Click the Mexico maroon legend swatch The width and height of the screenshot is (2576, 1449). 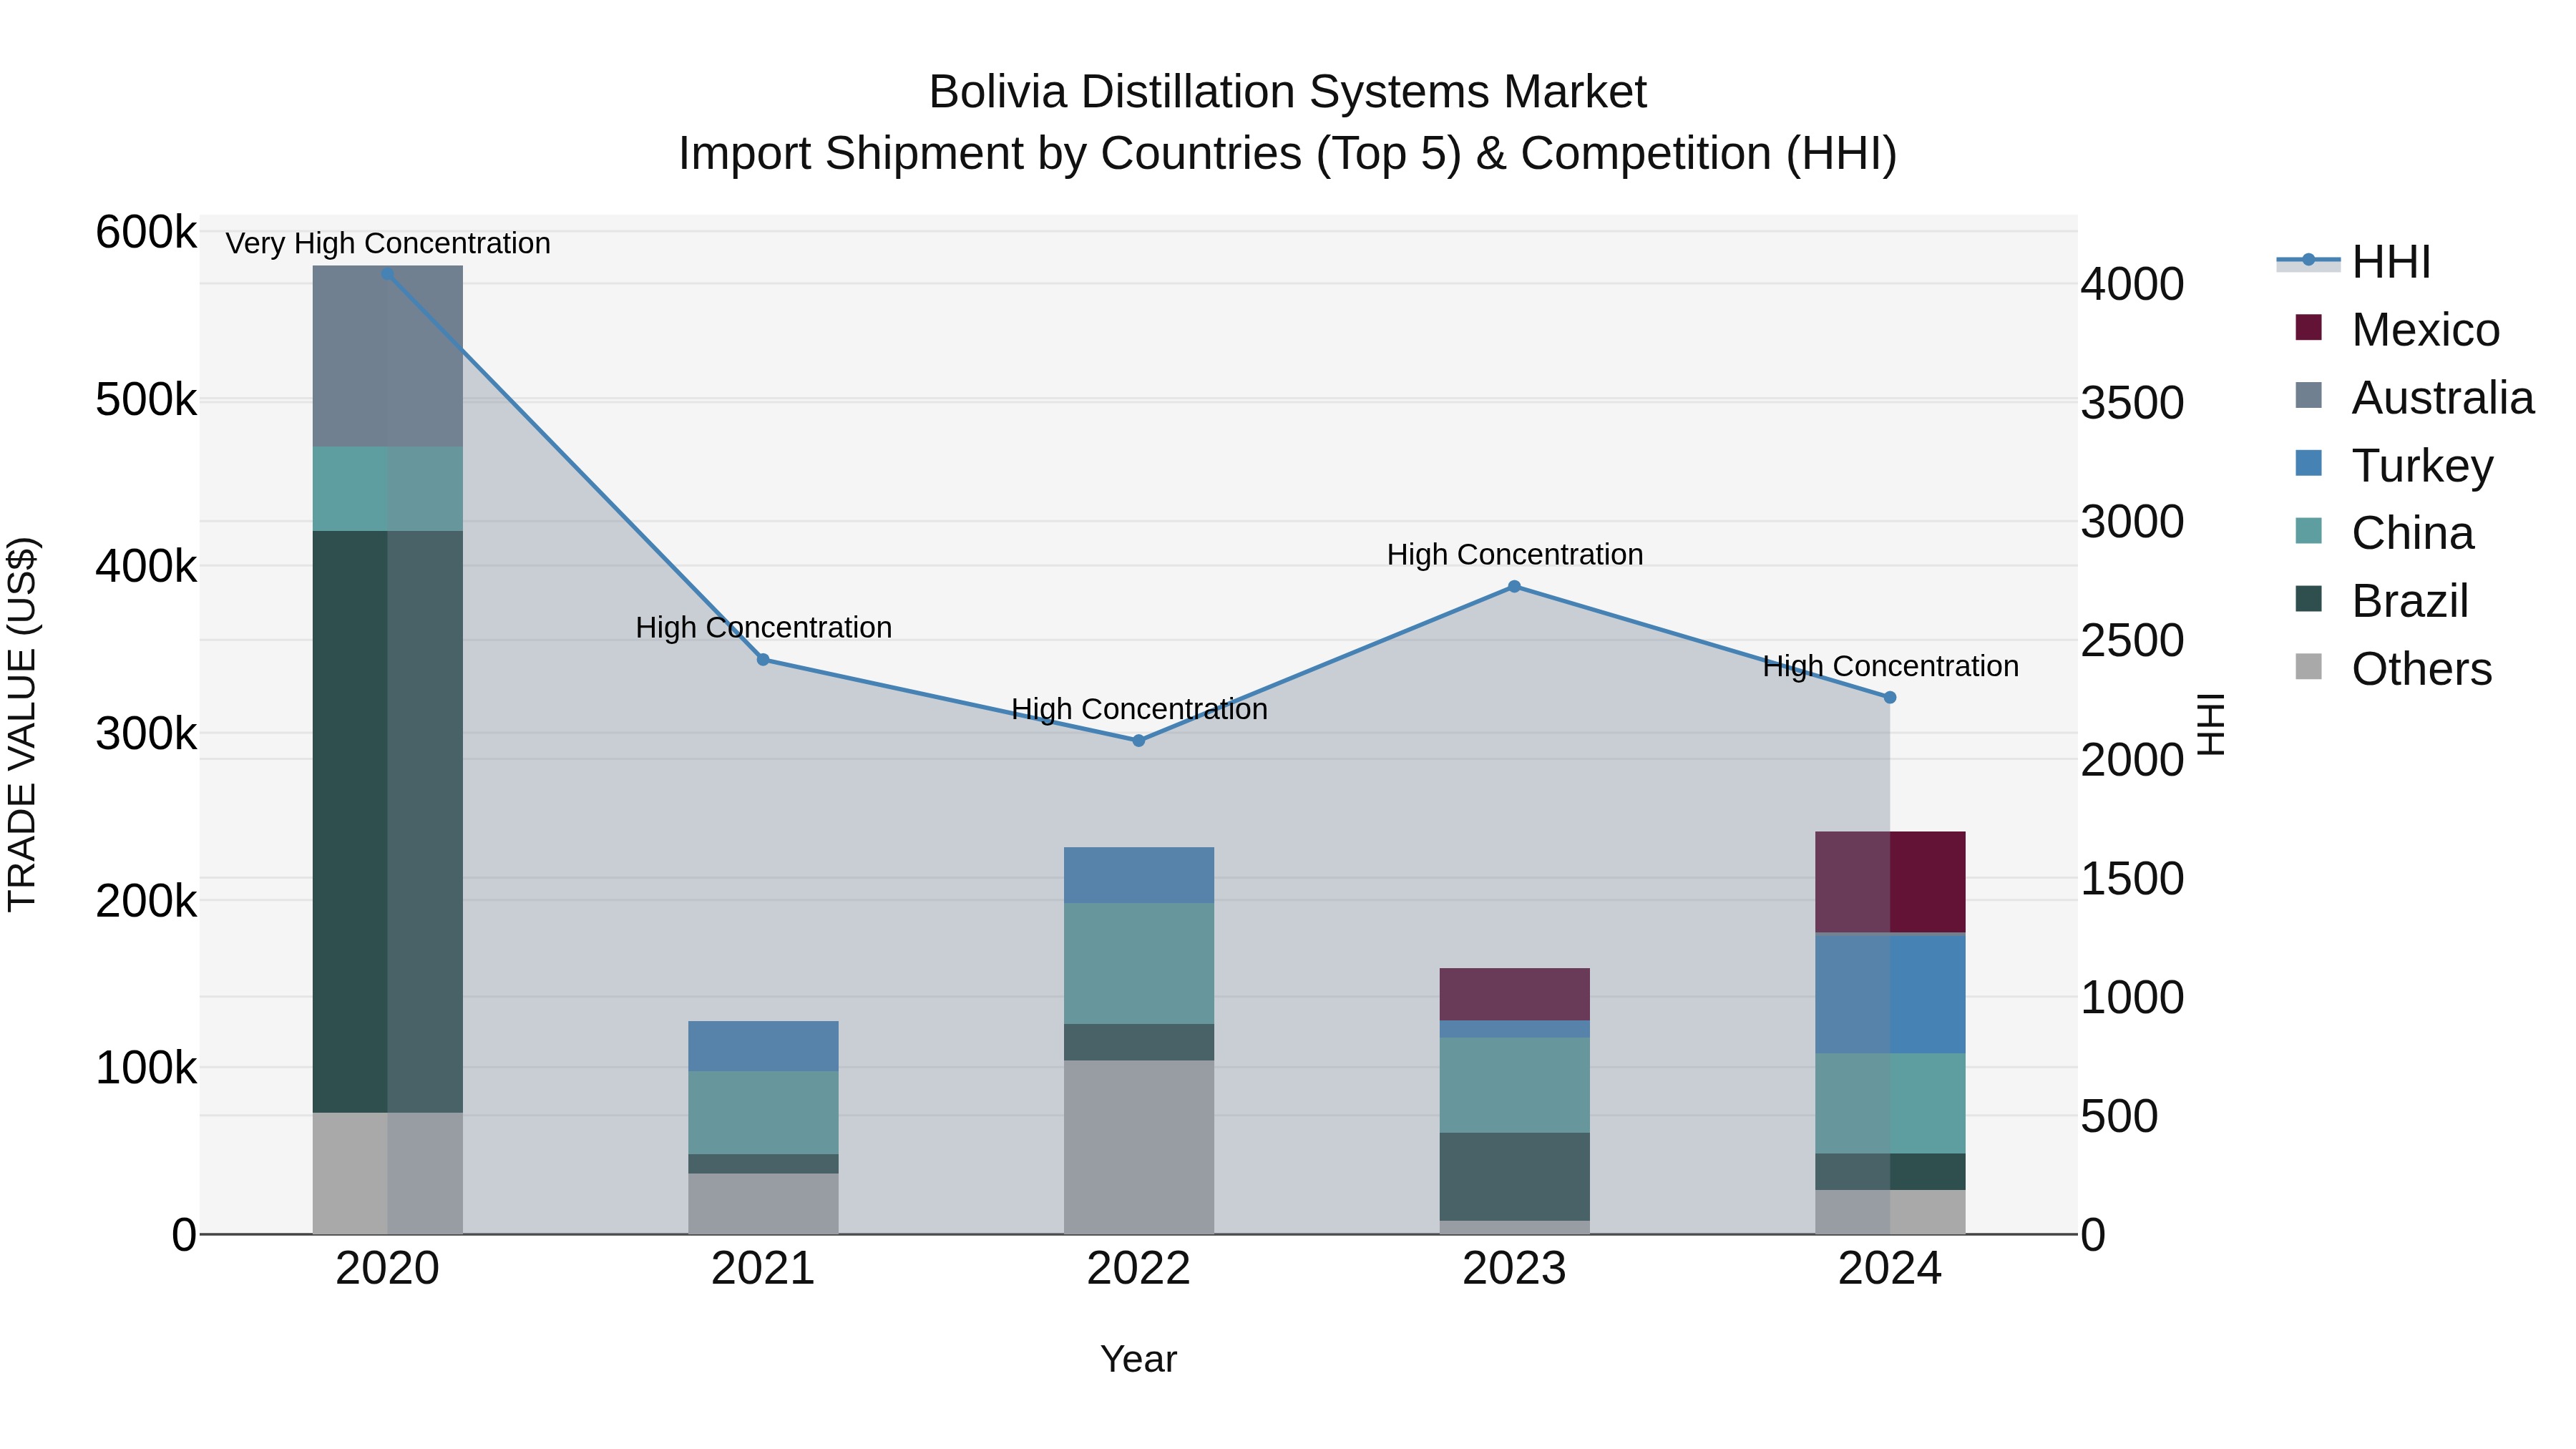click(2308, 327)
